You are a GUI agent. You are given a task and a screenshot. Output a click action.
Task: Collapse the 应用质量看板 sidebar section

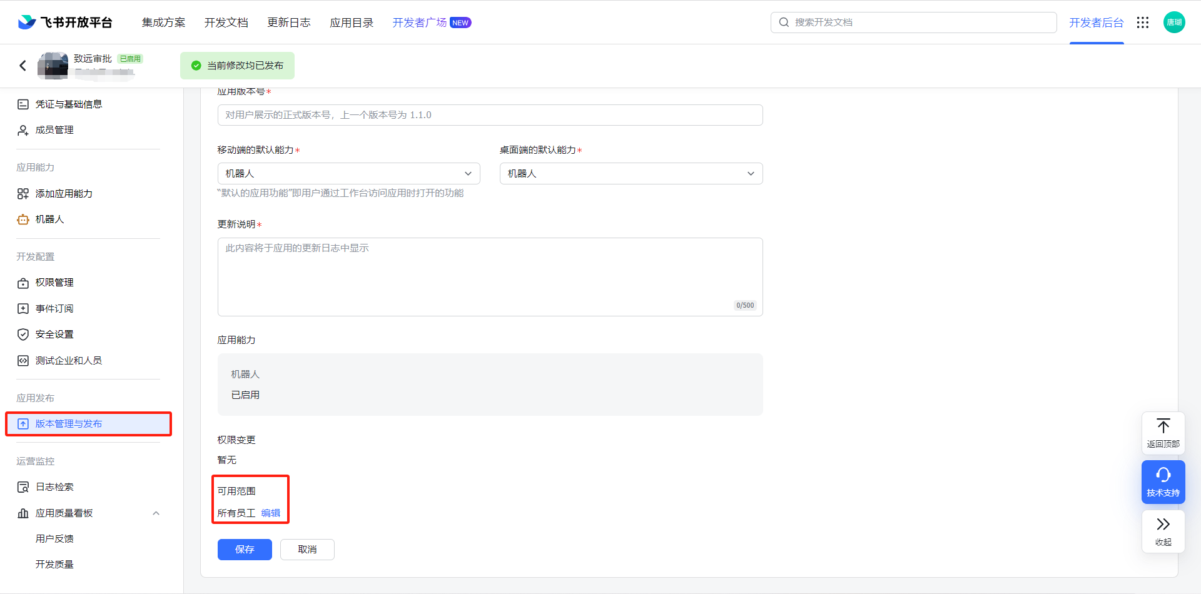coord(156,513)
